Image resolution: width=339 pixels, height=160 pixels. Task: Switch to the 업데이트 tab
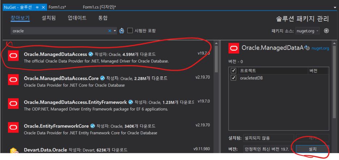[77, 18]
